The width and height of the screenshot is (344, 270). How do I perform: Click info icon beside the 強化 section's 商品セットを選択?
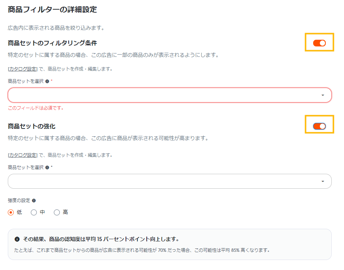[47, 167]
